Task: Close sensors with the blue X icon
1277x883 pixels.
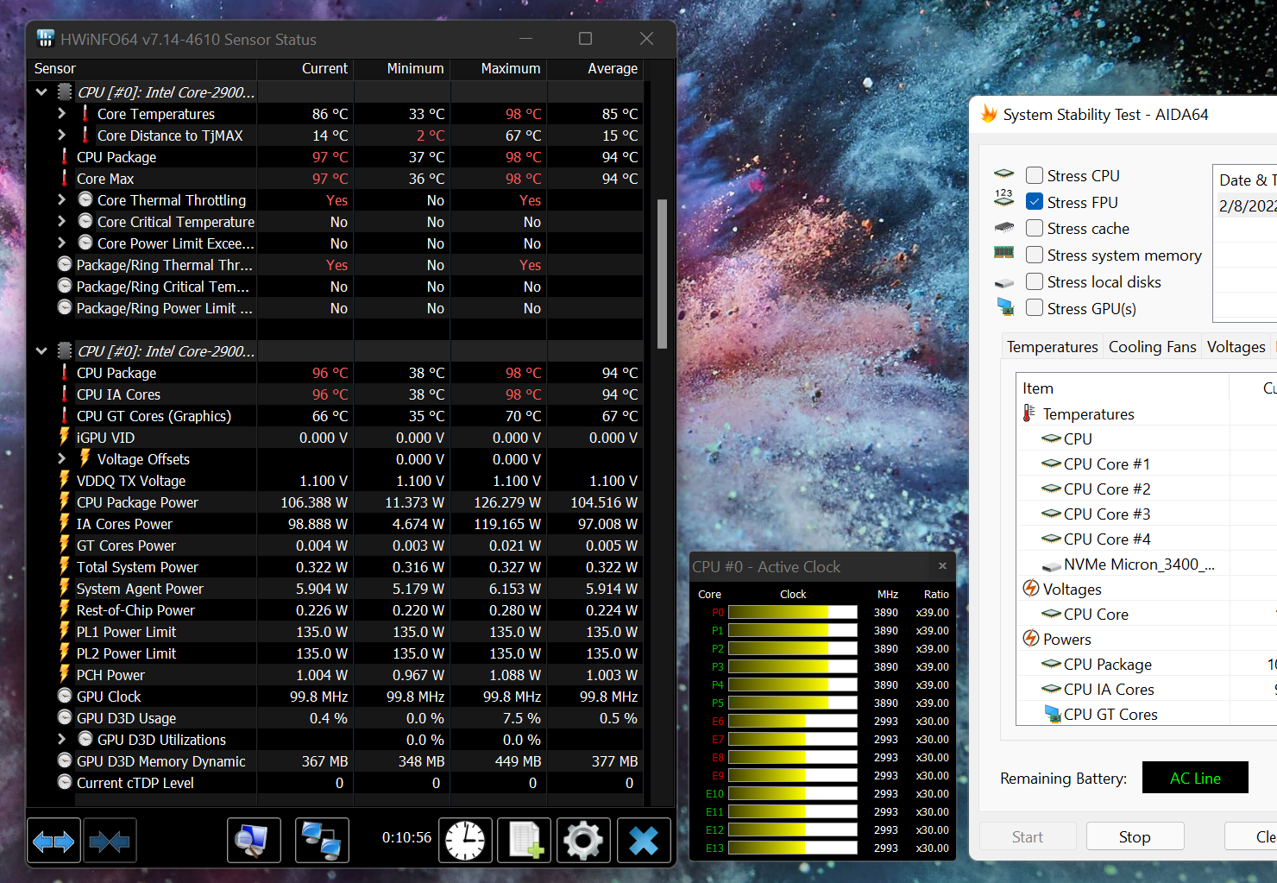Action: pyautogui.click(x=644, y=841)
